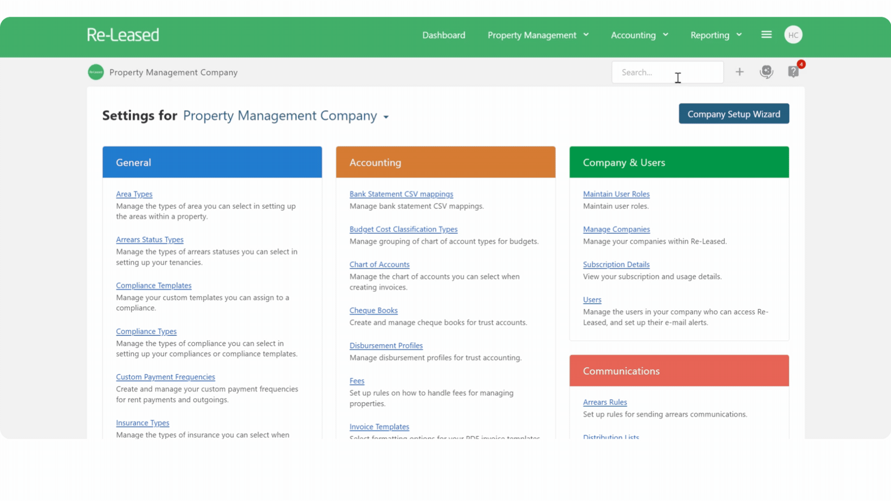Click the green company logo badge
The width and height of the screenshot is (891, 501).
[x=96, y=72]
